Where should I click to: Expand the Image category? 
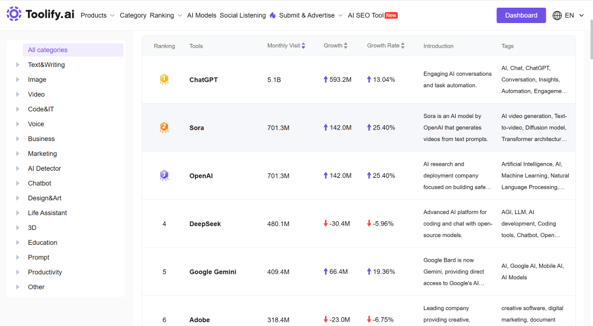coord(18,80)
